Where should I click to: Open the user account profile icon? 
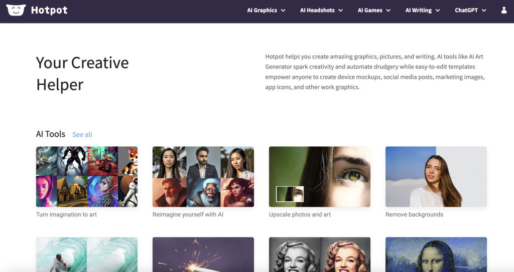[504, 10]
